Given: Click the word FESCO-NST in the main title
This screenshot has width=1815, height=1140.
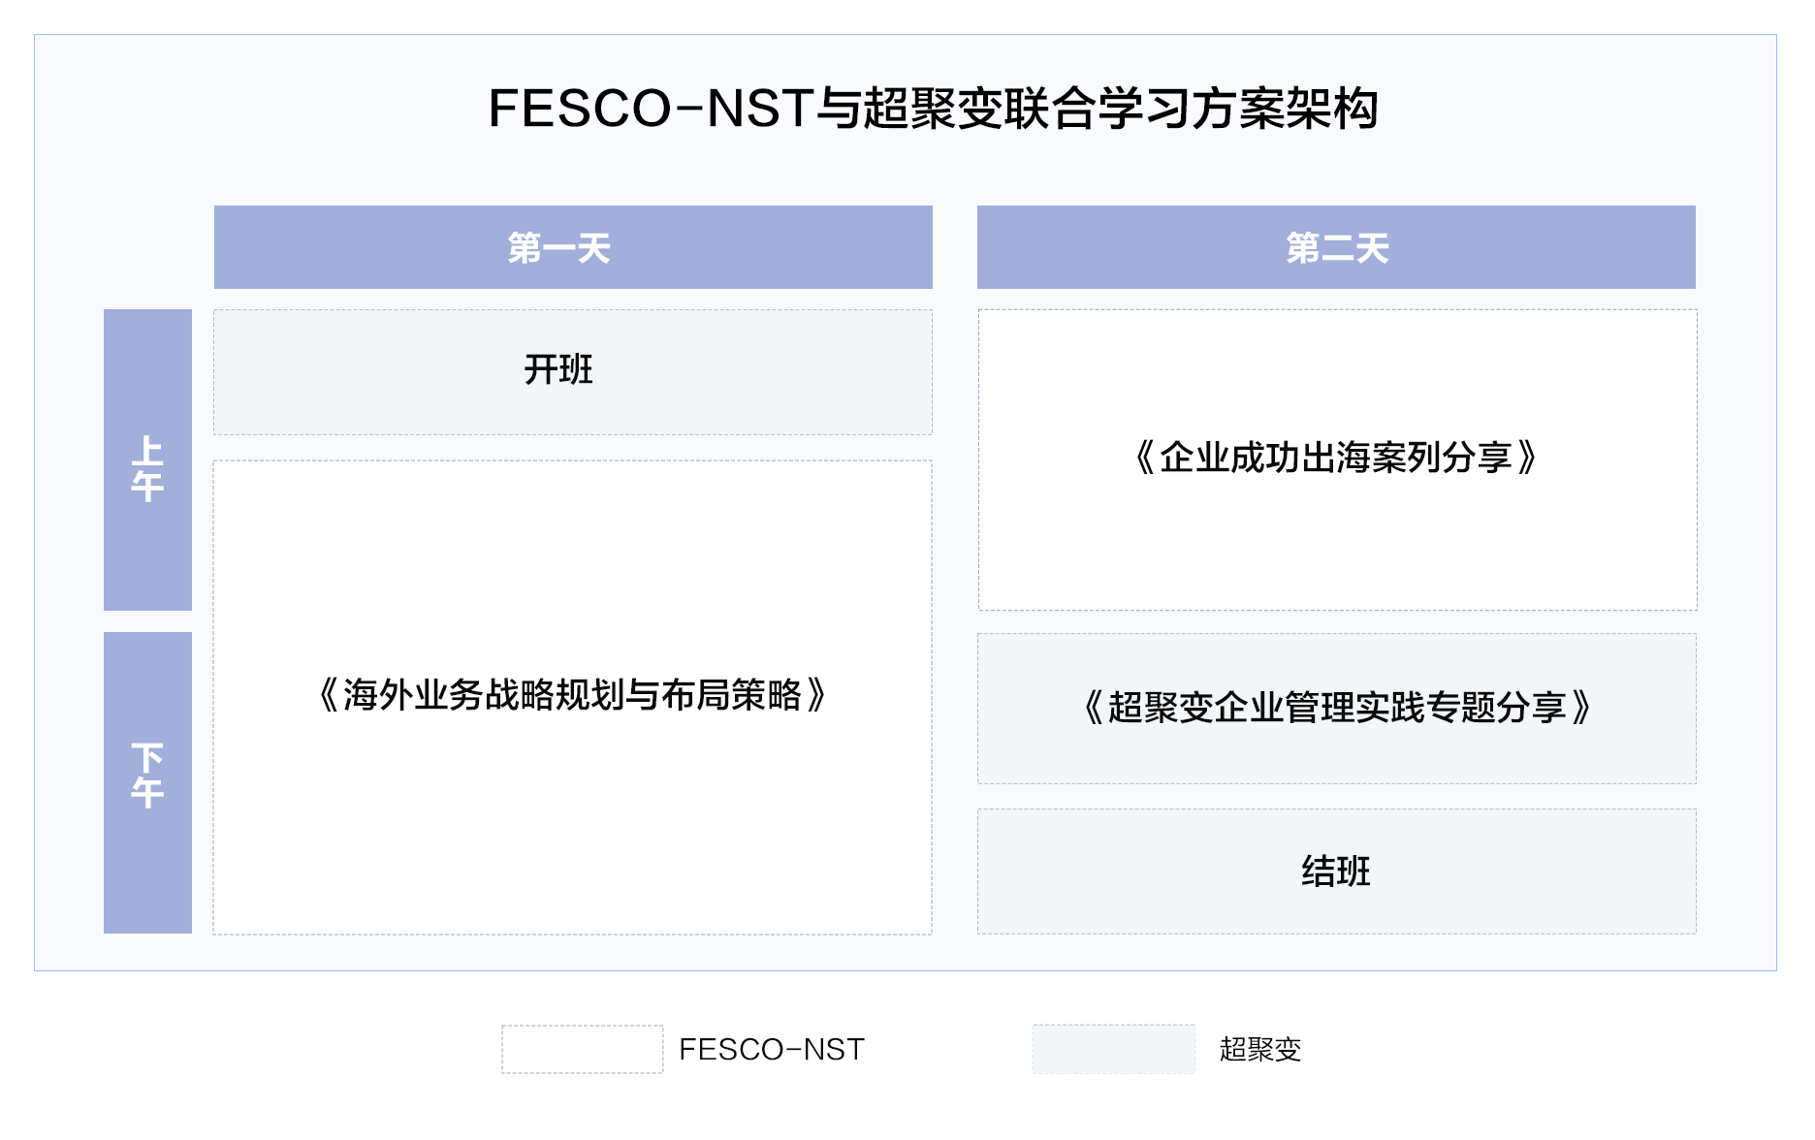Looking at the screenshot, I should coord(650,109).
